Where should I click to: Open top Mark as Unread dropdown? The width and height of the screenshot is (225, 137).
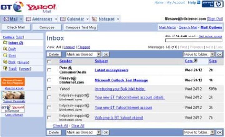point(83,54)
